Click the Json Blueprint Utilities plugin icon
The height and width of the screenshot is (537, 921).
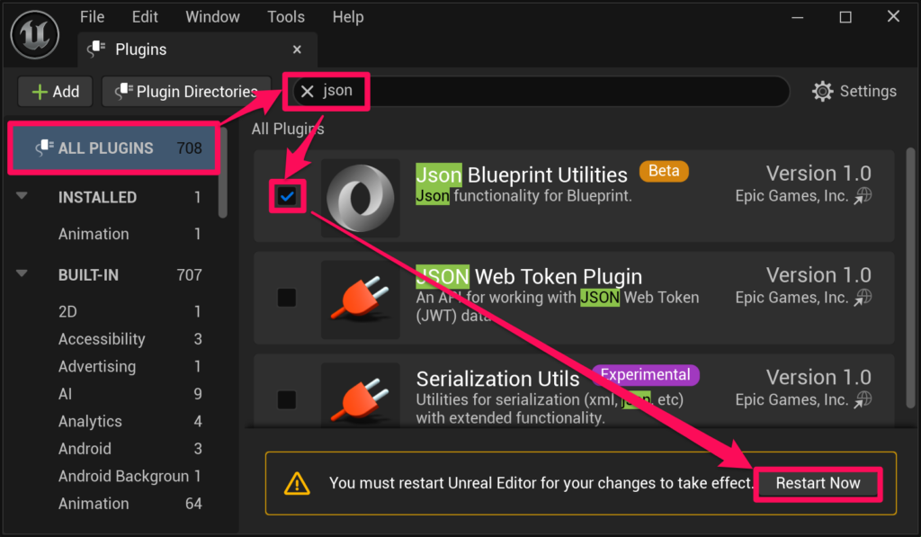360,198
